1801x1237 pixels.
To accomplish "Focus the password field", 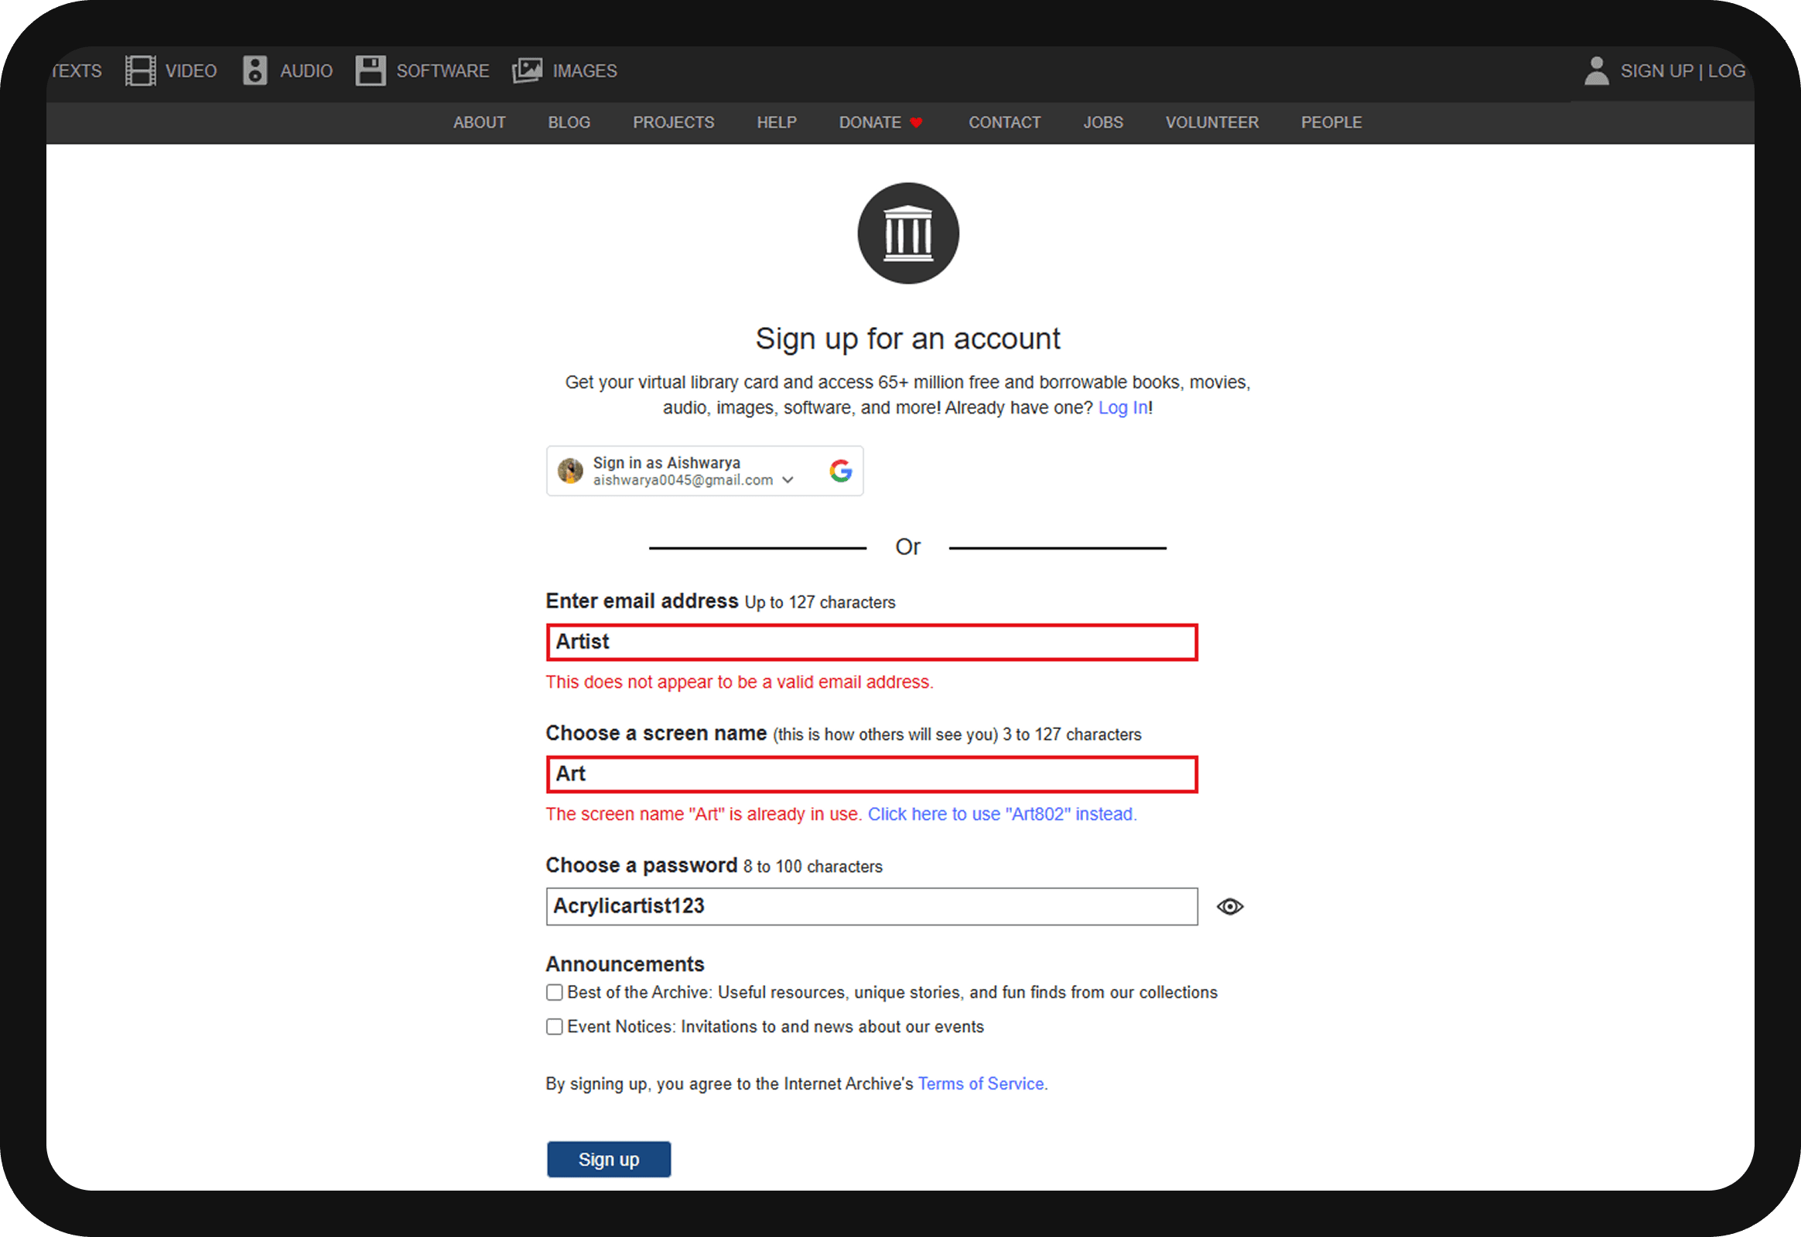I will tap(872, 907).
